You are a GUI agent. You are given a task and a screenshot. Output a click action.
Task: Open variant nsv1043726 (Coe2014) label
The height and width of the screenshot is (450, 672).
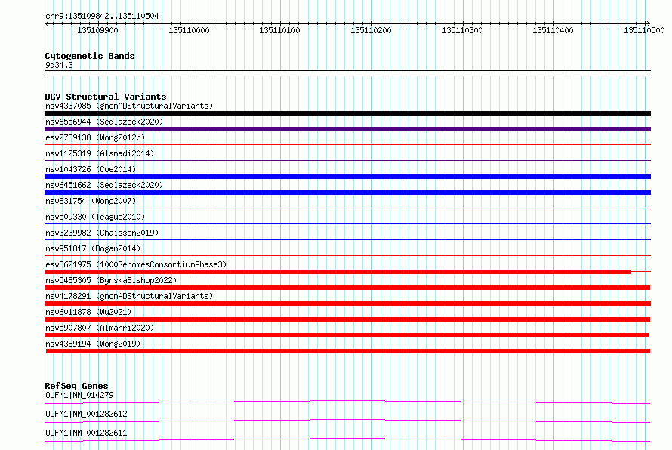[91, 169]
